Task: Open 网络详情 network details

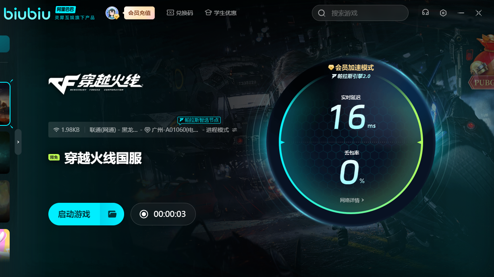Action: coord(352,200)
